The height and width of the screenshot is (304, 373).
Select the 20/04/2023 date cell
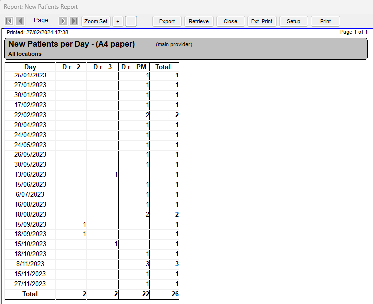pos(30,125)
